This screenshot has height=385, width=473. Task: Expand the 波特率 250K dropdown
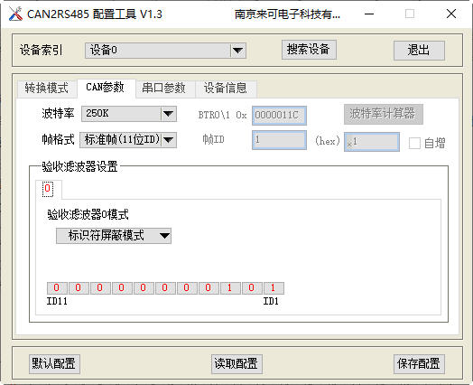129,114
